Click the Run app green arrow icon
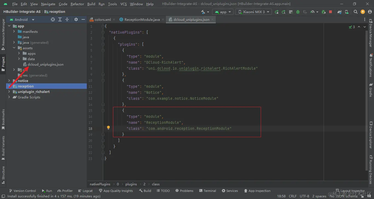 [x=277, y=12]
